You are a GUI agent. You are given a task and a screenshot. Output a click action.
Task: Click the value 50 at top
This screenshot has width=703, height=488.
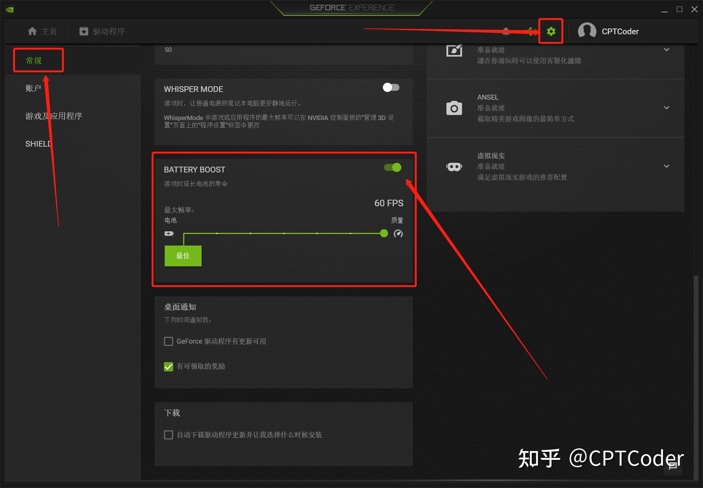point(168,50)
